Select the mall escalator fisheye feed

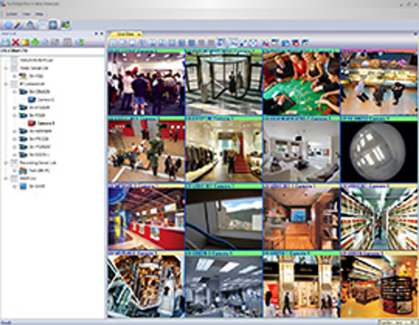[146, 286]
